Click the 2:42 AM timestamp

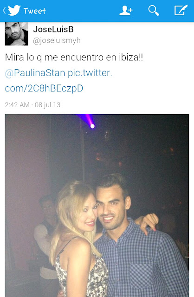[x=17, y=105]
